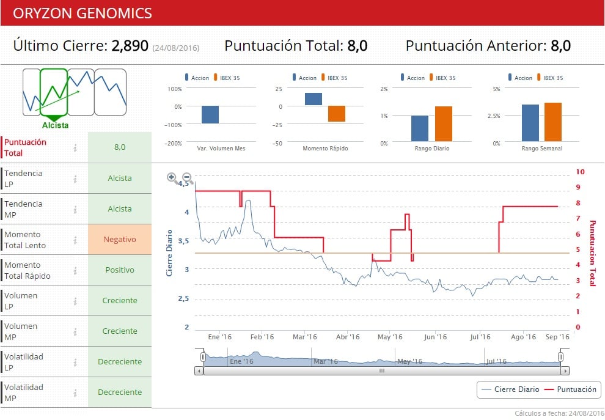Toggle Accion series in Rango Semanal chart
Viewport: 605px width, 420px height.
click(x=520, y=78)
